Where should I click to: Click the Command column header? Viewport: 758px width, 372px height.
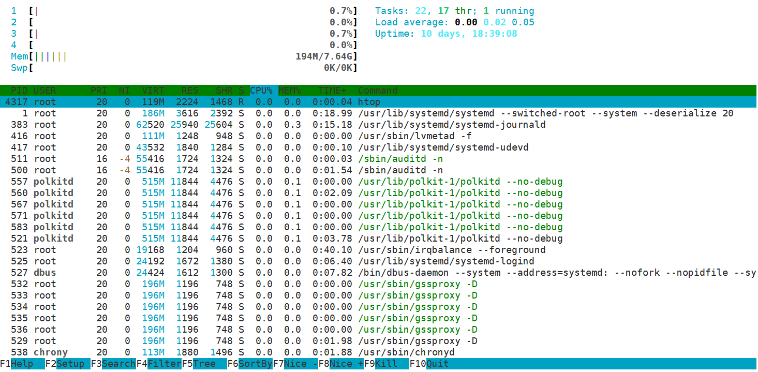[378, 91]
